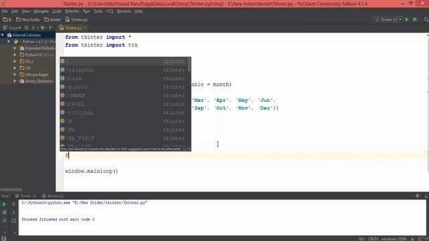Click the window.mainloop() line in the editor
This screenshot has width=429, height=241.
92,171
